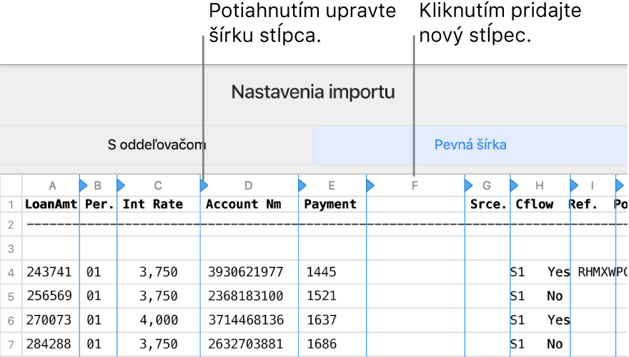Click the blue marker between columns D and E
629x357 pixels.
tap(302, 186)
